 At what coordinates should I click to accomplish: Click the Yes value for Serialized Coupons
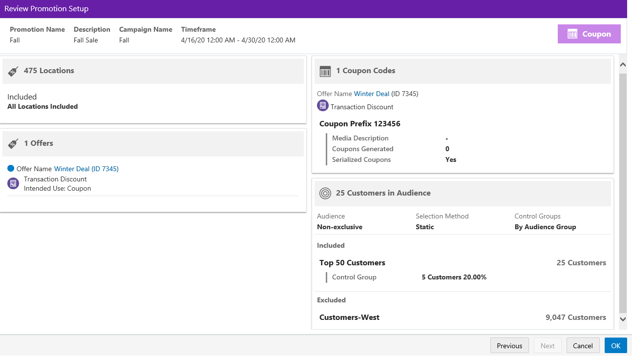tap(451, 159)
